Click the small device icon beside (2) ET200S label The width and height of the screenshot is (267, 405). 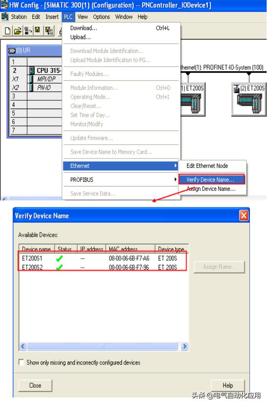pyautogui.click(x=236, y=88)
